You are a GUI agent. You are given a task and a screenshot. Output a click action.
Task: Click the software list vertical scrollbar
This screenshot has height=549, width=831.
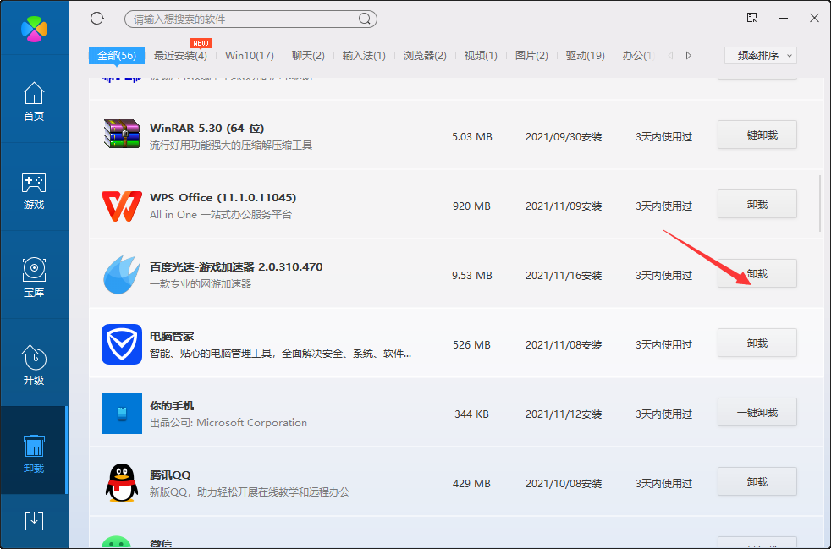click(x=820, y=204)
